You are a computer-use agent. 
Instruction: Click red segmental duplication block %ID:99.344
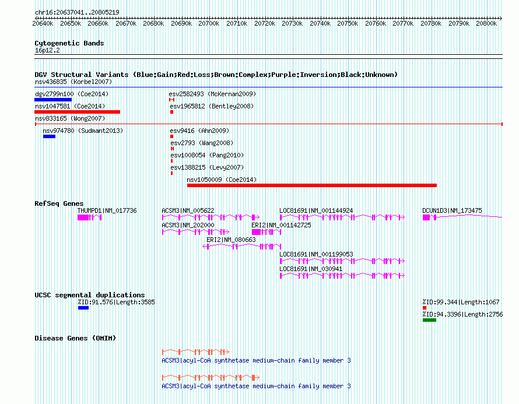click(425, 308)
